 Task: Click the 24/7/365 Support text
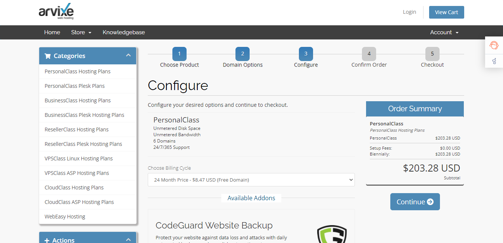(x=172, y=147)
